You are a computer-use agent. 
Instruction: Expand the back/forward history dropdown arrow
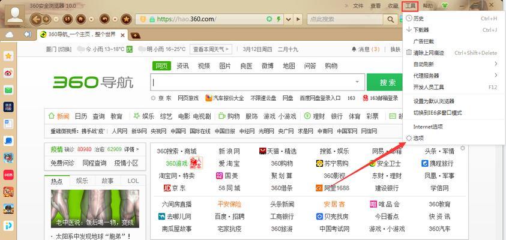56,19
